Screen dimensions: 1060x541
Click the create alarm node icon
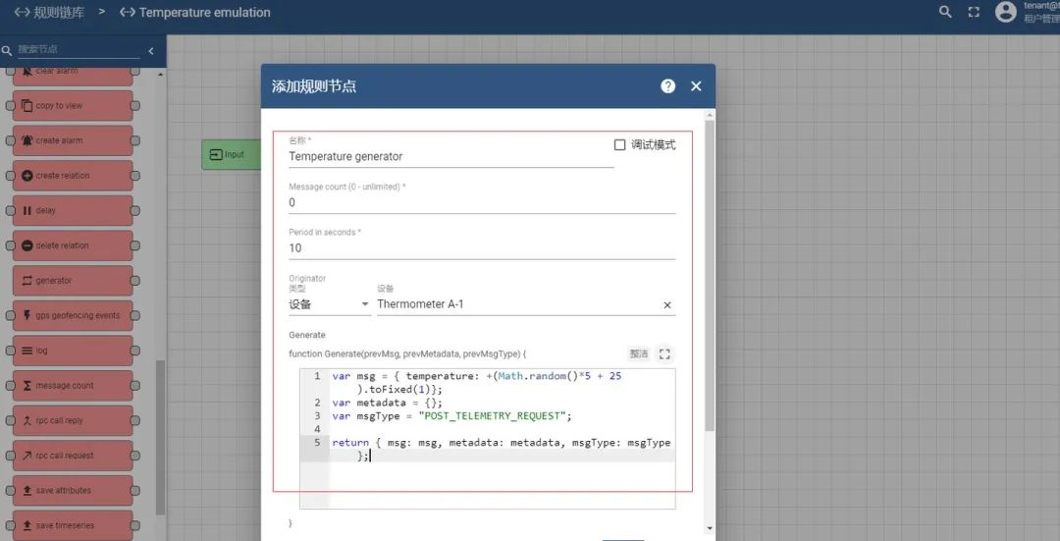pyautogui.click(x=27, y=140)
